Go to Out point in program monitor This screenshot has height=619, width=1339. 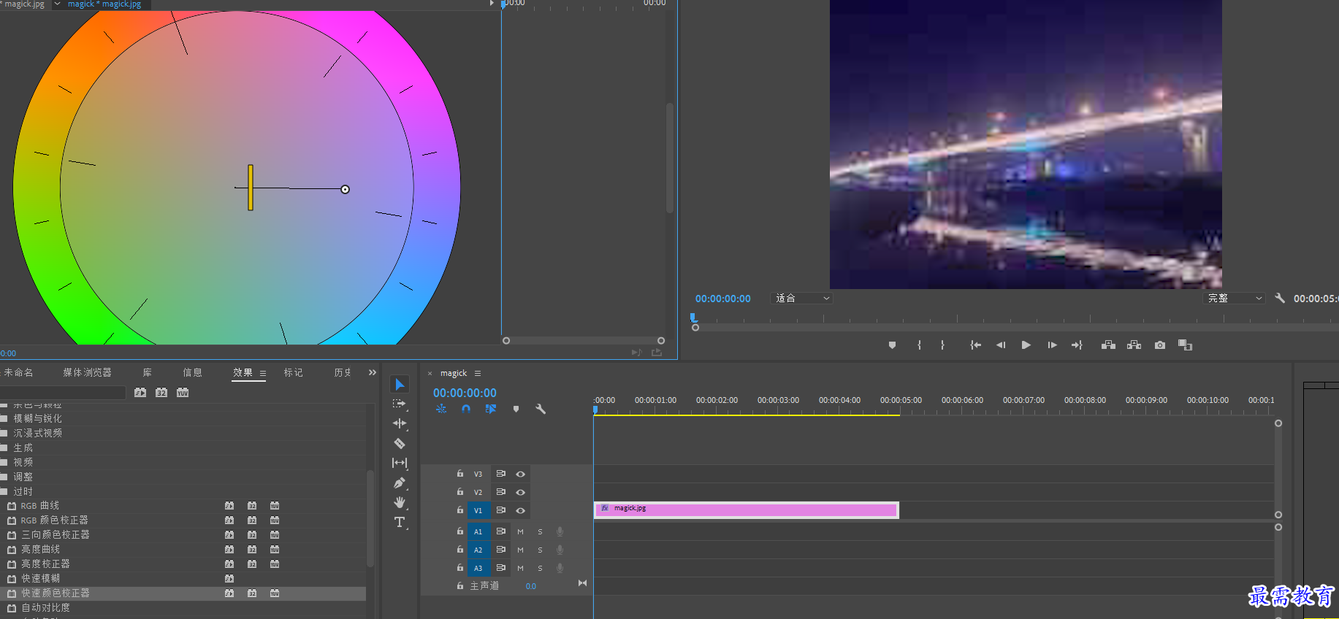[x=1077, y=345]
